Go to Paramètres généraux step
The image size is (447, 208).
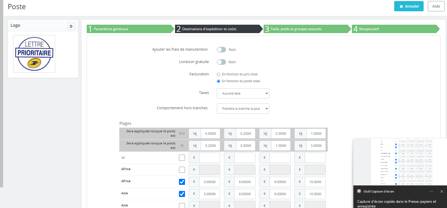pos(130,29)
